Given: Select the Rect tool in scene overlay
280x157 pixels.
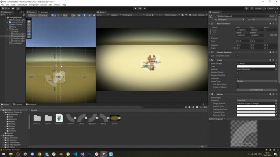Looking at the screenshot, I should point(29,34).
